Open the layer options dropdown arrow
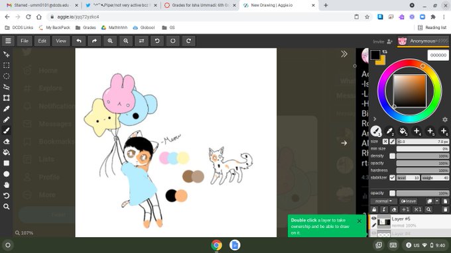This screenshot has width=451, height=253. [437, 201]
